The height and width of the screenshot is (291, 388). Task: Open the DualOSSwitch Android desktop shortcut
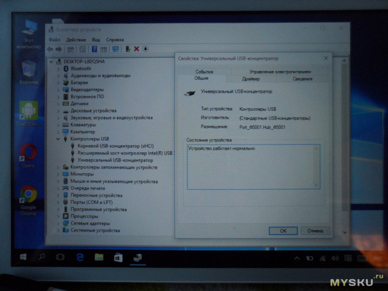click(29, 113)
